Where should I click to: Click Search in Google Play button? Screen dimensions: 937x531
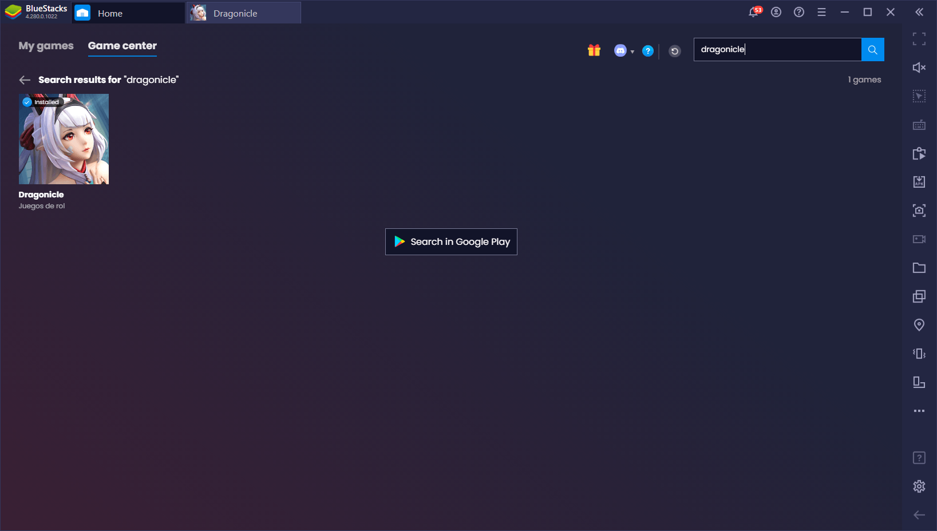(x=451, y=242)
